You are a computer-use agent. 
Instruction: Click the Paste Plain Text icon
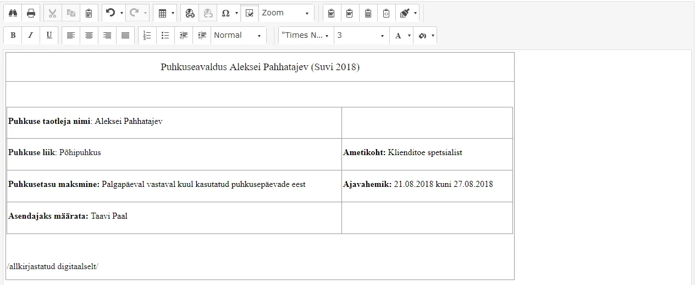click(x=368, y=13)
